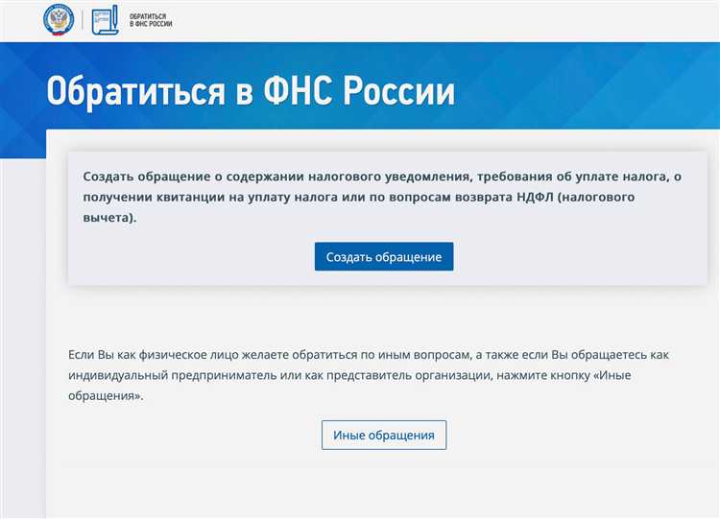Click the document-and-pen appeal icon

click(106, 20)
